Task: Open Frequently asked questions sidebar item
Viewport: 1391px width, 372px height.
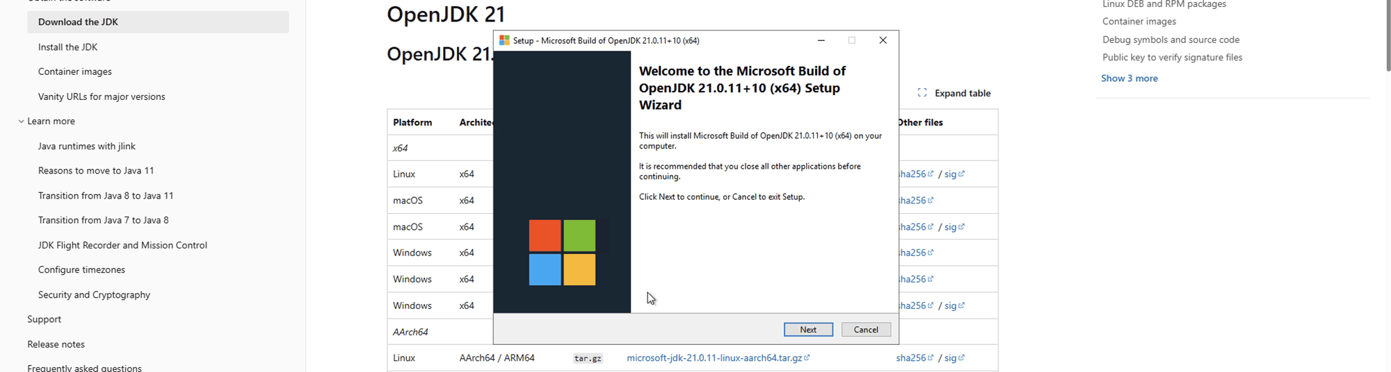Action: tap(84, 368)
